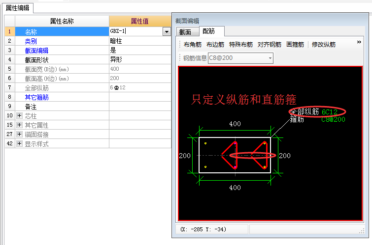Open the 钢筋信息 C8@200 dropdown
372x245 pixels.
(x=270, y=58)
